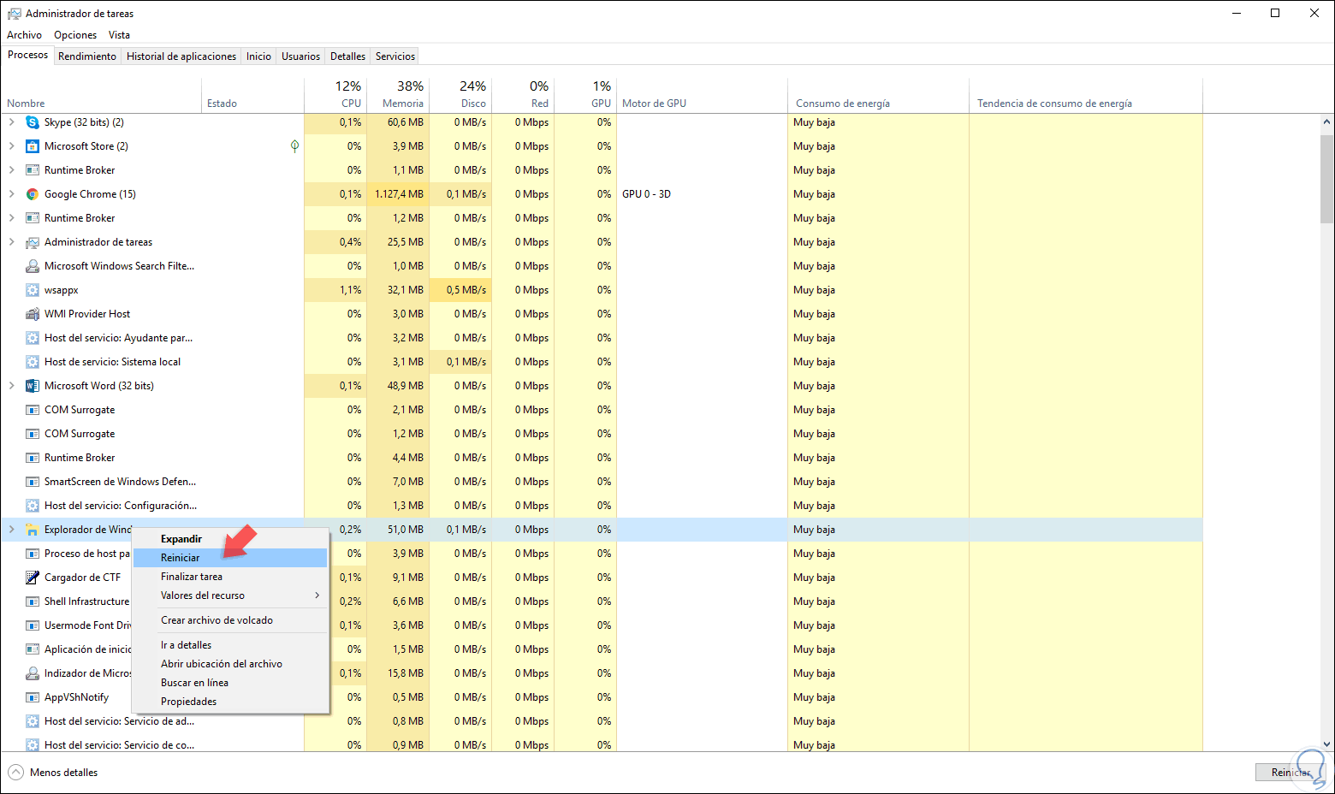
Task: Click the AppVShNotify process icon
Action: (x=33, y=697)
